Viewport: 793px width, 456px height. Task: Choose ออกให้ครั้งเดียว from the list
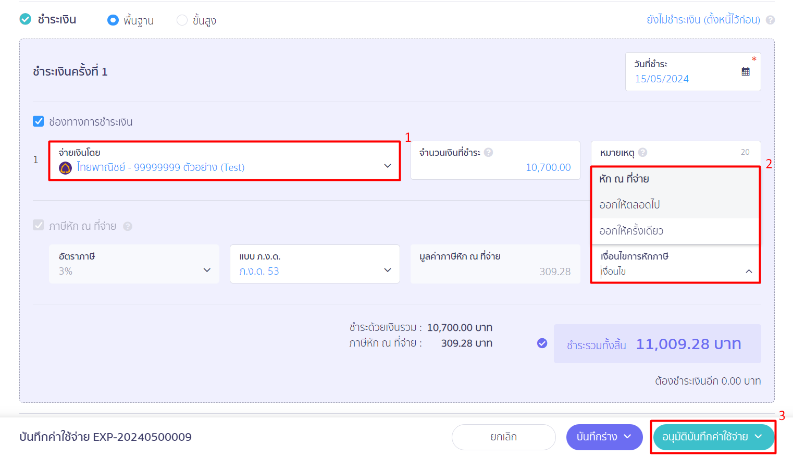675,231
